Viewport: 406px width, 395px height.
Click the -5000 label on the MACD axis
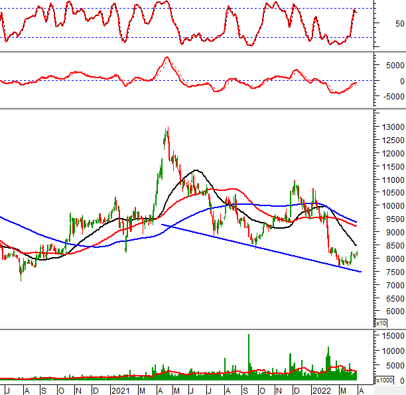click(394, 97)
